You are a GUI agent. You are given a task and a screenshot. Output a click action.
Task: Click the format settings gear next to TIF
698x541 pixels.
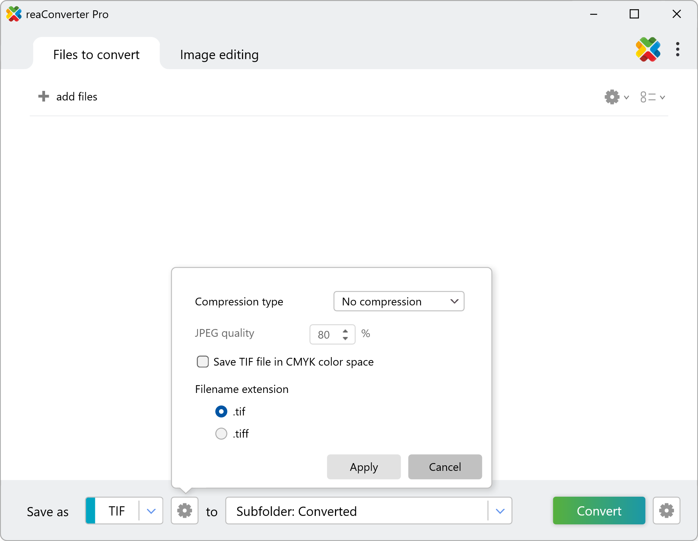click(x=185, y=511)
